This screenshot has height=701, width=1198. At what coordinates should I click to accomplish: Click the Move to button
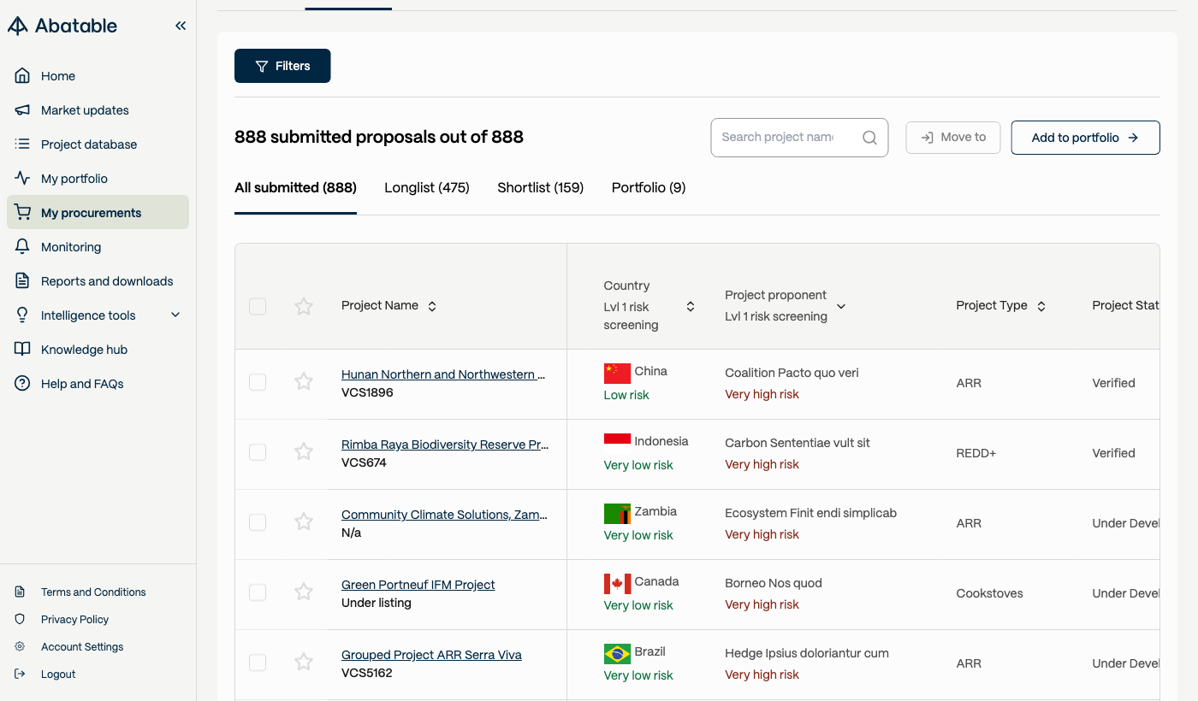(x=953, y=138)
